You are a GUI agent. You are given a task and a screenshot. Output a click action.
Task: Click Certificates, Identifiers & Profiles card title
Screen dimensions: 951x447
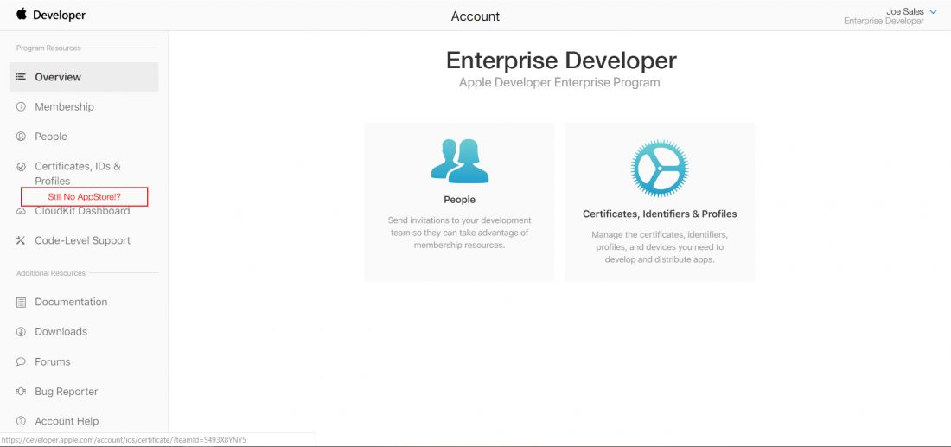[x=660, y=214]
